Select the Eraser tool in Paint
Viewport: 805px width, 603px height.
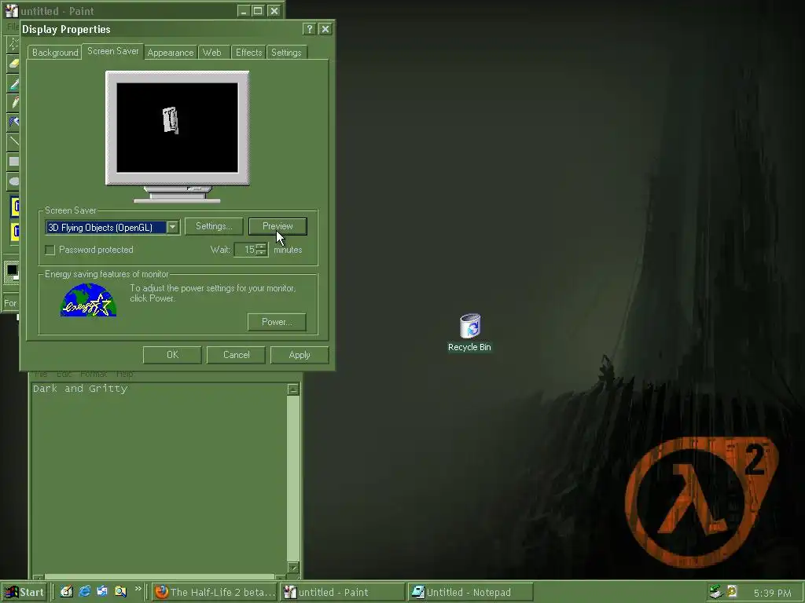tap(13, 64)
